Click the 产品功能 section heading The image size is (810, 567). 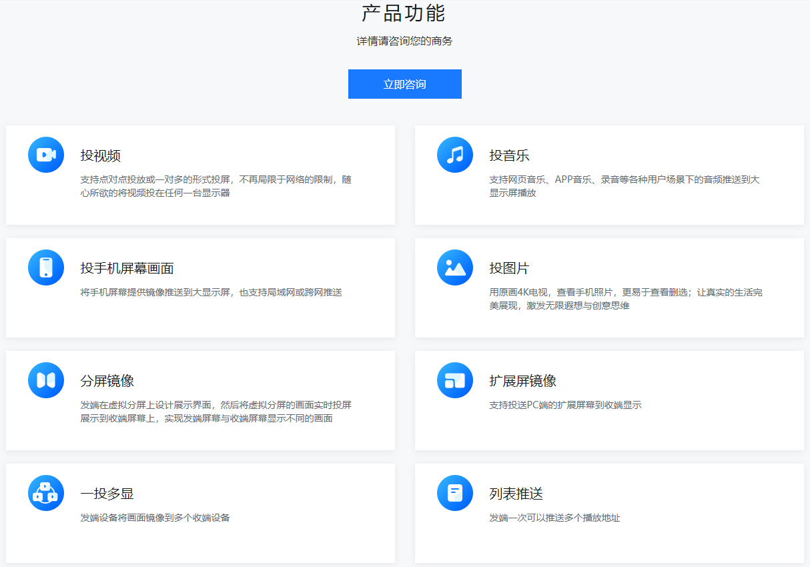pyautogui.click(x=403, y=13)
